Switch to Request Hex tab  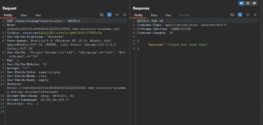click(38, 15)
